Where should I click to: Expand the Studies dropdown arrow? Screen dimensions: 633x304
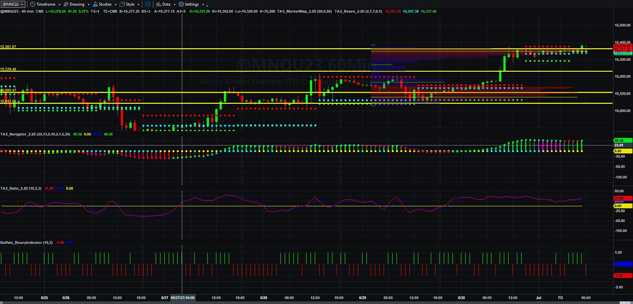(116, 4)
